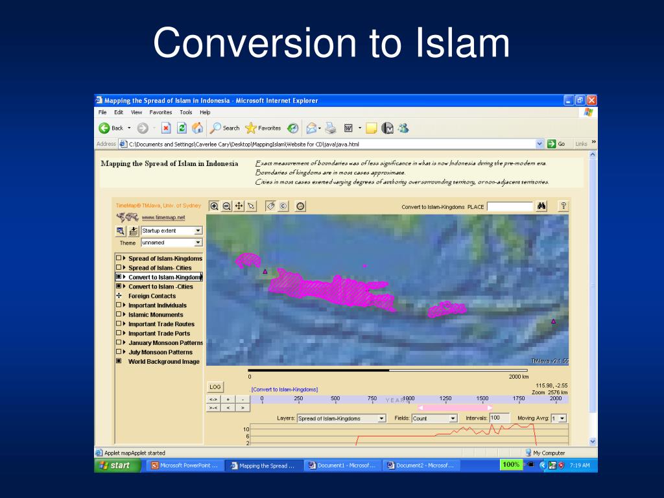Open the Moving Avrg dropdown

(562, 418)
